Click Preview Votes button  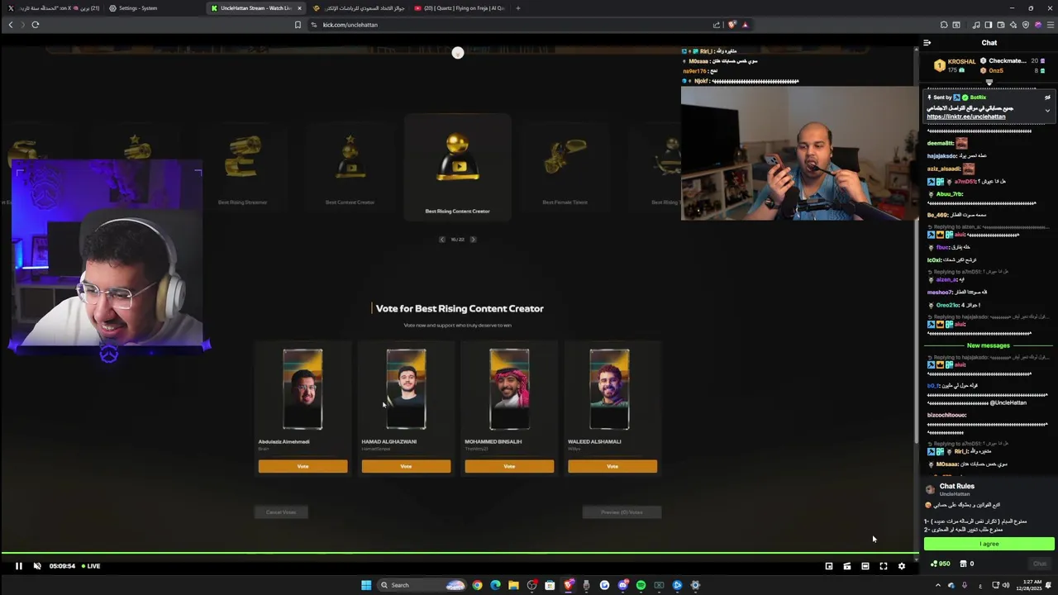point(622,512)
